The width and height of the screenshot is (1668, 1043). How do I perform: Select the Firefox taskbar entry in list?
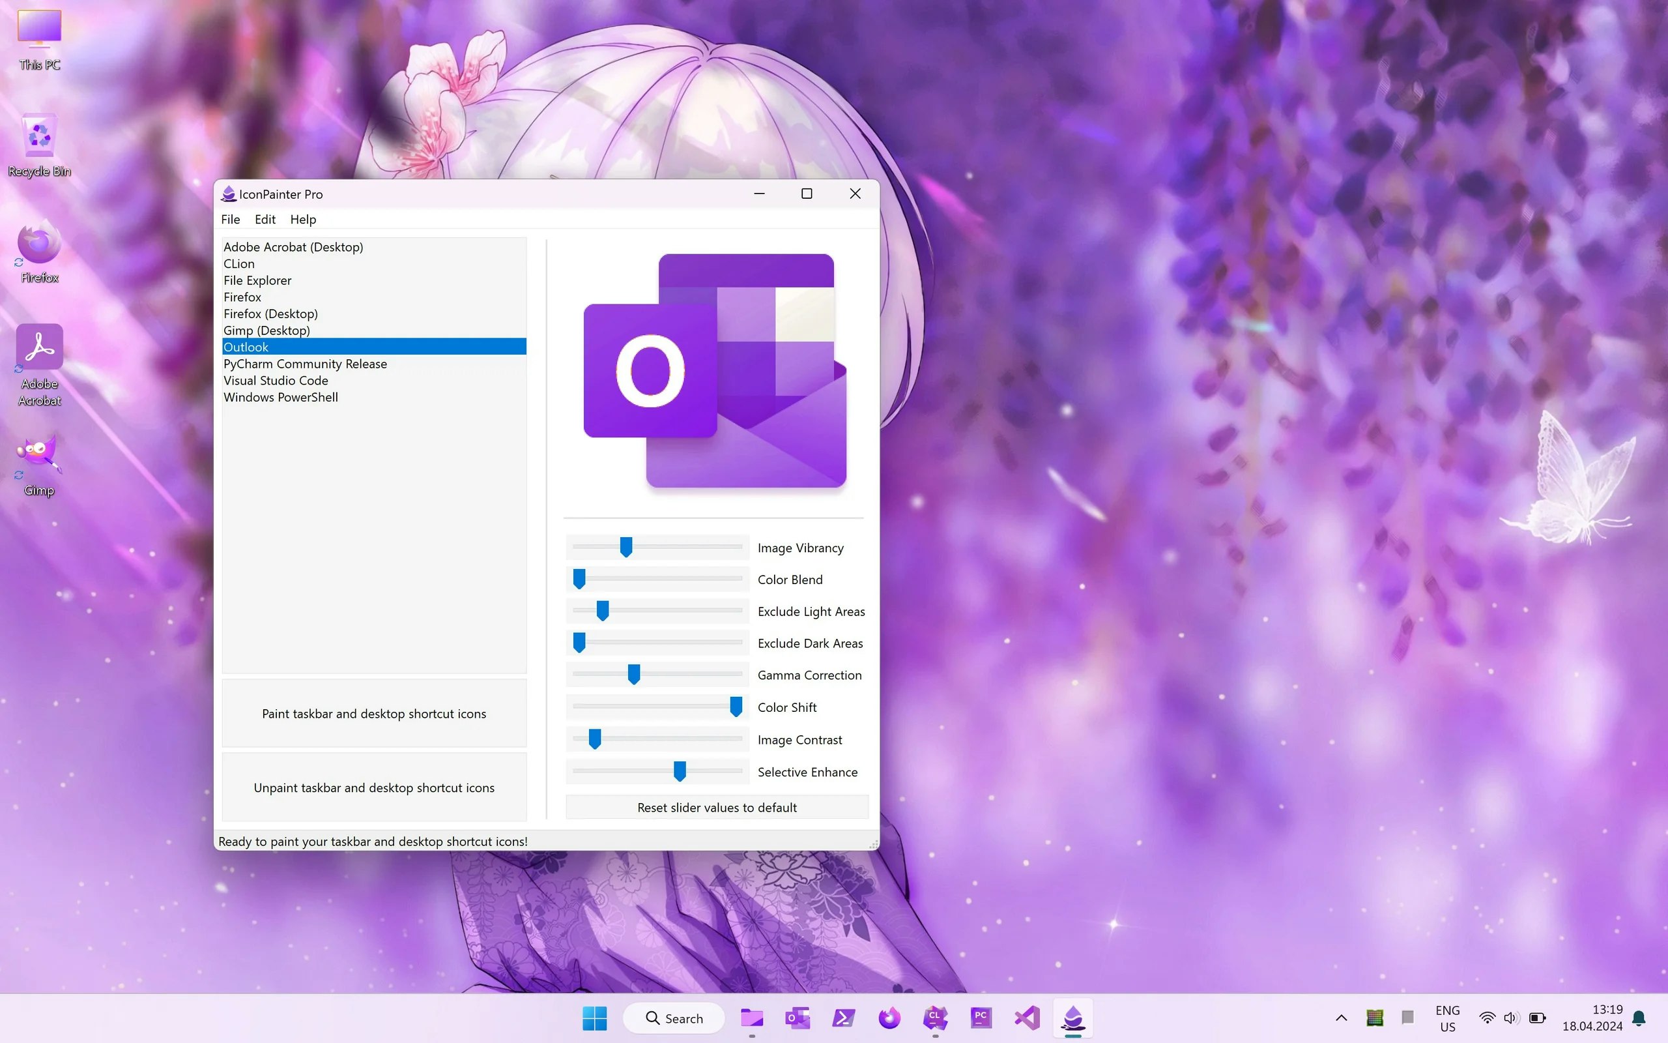pyautogui.click(x=374, y=297)
